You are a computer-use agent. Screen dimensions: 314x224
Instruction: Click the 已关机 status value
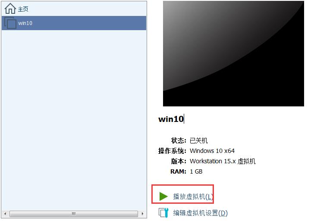[199, 140]
